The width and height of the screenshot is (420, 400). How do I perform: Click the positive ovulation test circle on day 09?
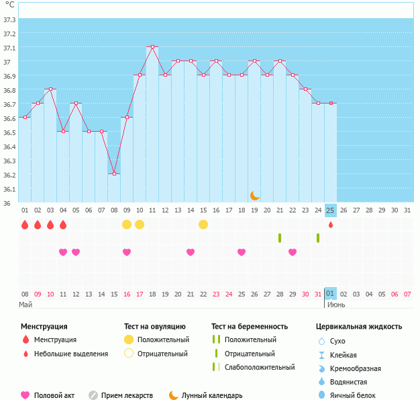127,225
